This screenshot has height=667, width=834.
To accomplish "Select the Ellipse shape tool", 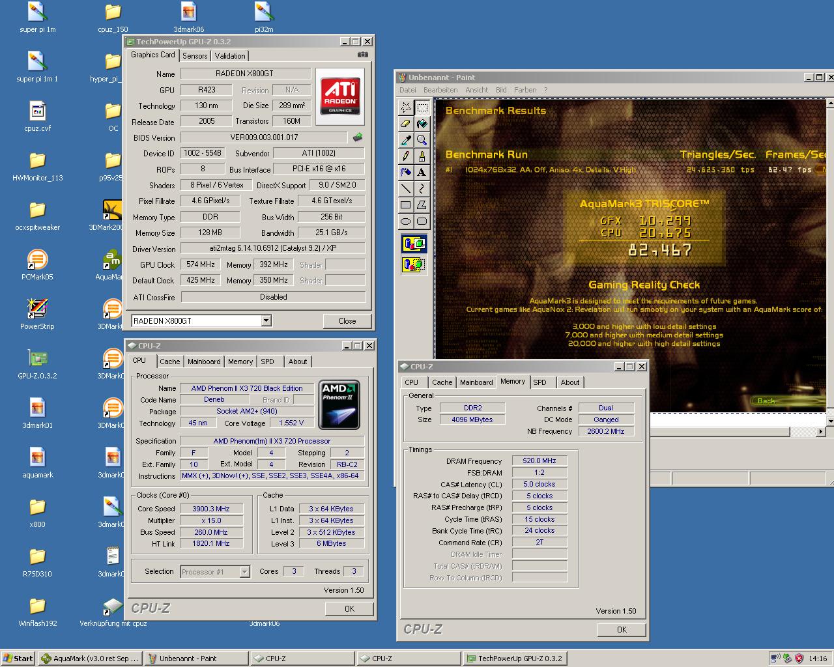I will 405,221.
